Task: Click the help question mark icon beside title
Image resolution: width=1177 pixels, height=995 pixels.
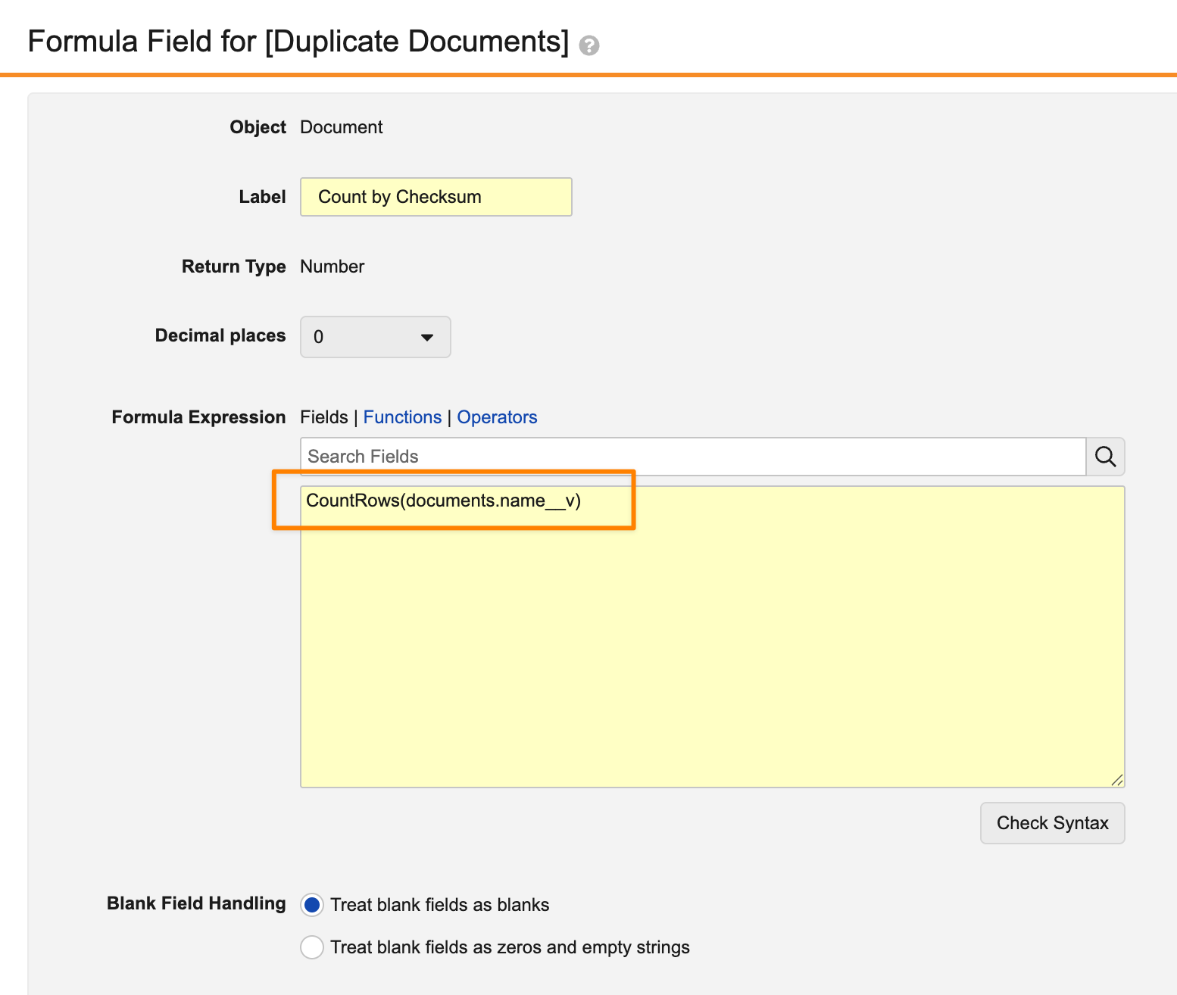Action: click(588, 45)
